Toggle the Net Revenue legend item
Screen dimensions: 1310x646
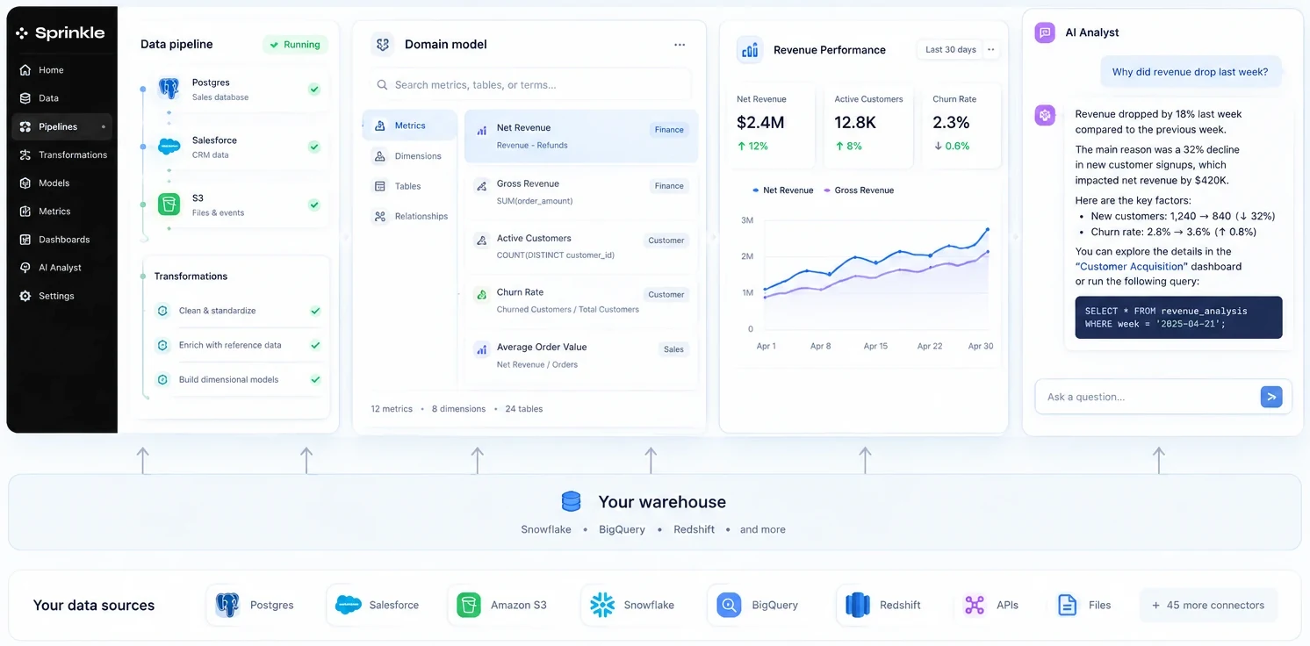point(782,190)
